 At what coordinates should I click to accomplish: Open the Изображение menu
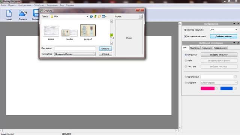(24, 5)
